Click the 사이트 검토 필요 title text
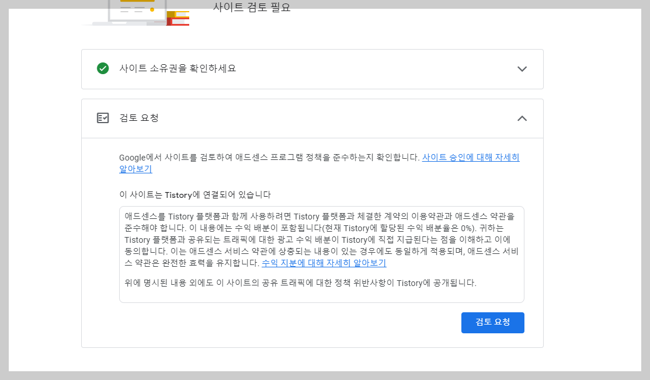Viewport: 650px width, 380px height. [252, 8]
